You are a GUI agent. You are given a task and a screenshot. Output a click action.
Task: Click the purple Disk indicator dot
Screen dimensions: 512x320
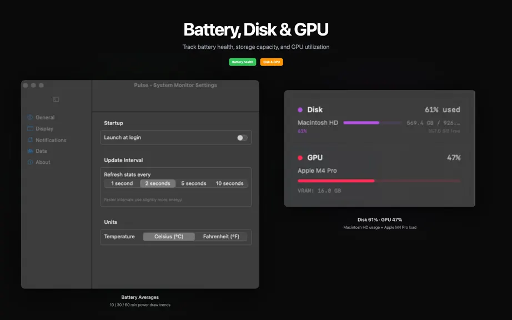[x=300, y=109]
